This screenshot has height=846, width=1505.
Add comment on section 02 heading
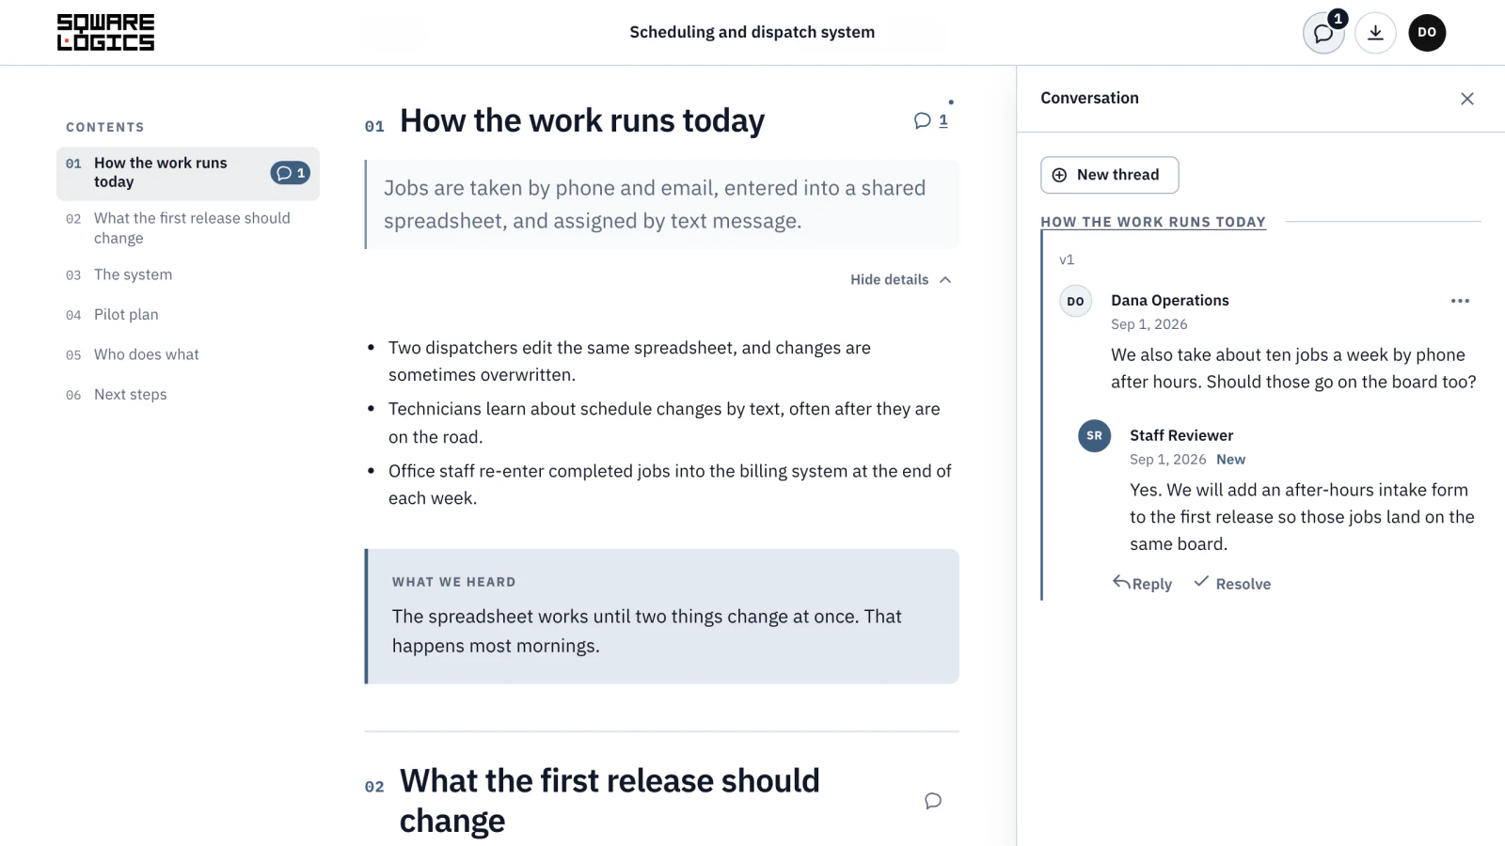click(x=933, y=801)
